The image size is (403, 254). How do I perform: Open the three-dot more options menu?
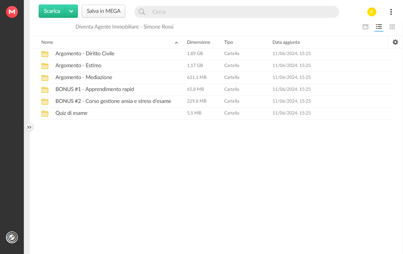391,12
